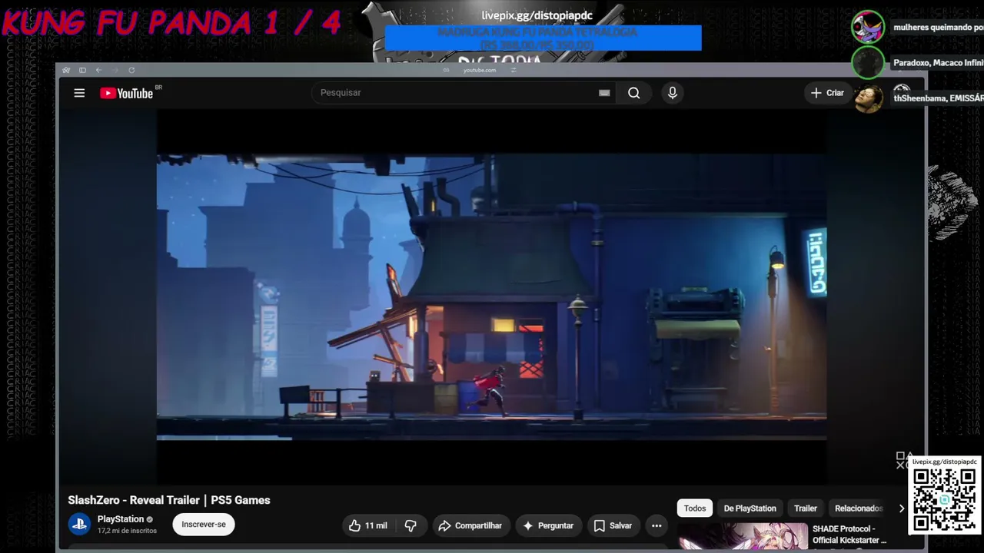This screenshot has height=553, width=984.
Task: Go back with the browser back arrow
Action: click(98, 70)
